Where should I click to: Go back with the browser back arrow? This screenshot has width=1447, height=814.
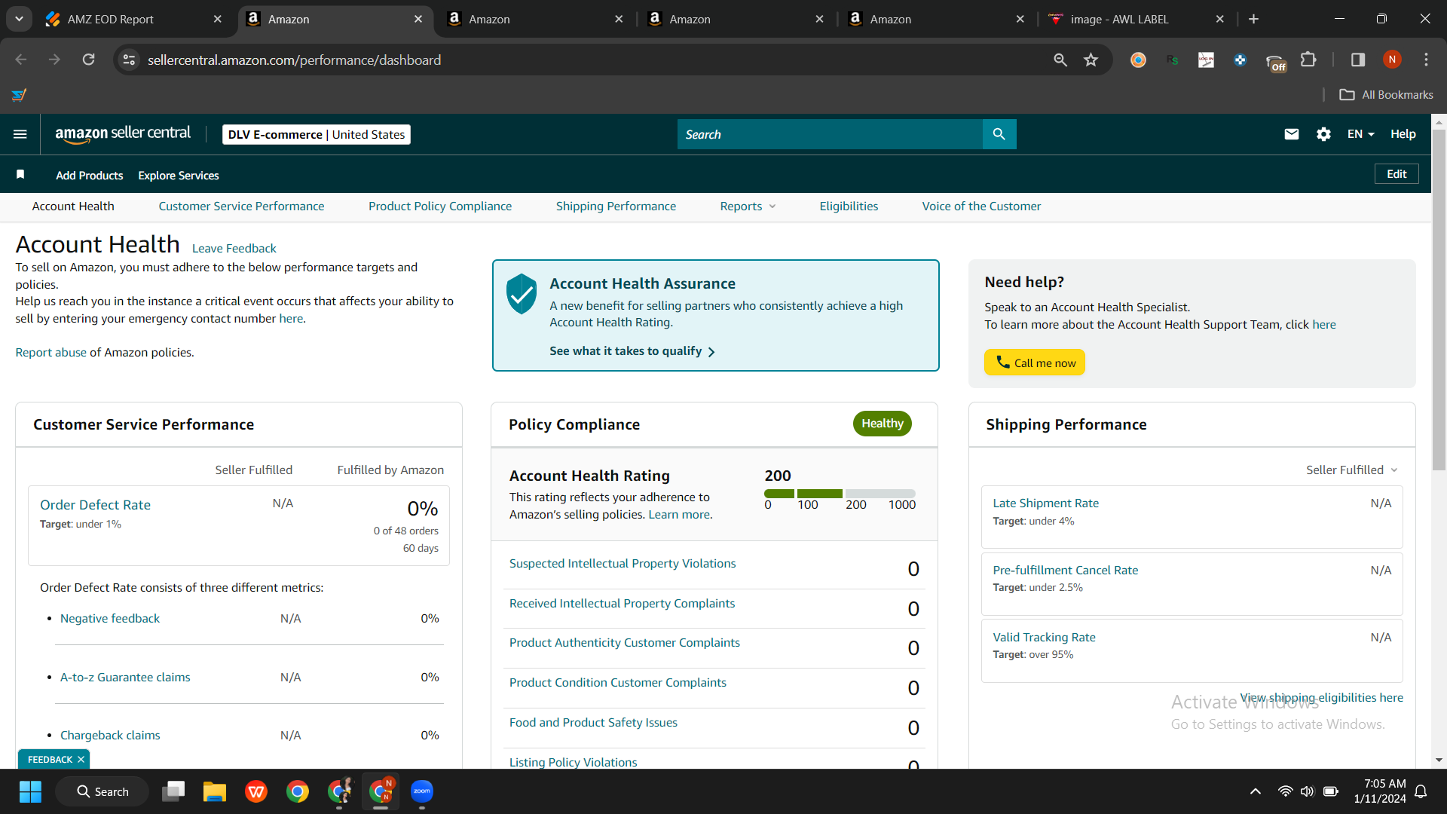[x=21, y=60]
